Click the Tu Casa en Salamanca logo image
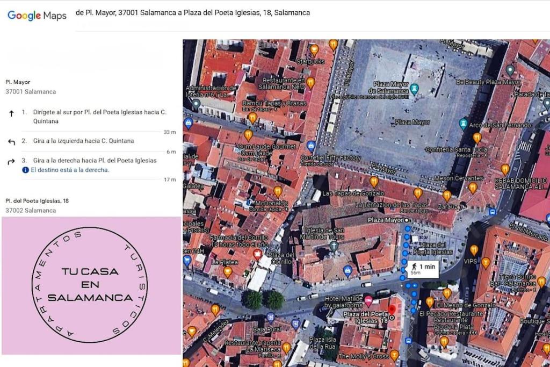 coord(91,285)
